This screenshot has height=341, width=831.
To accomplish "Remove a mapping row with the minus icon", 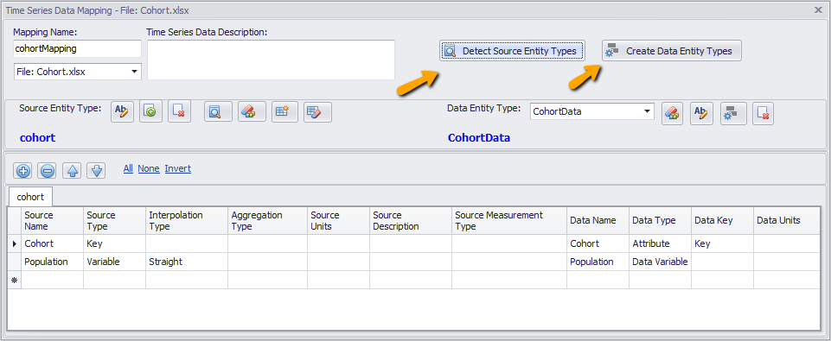I will (48, 171).
